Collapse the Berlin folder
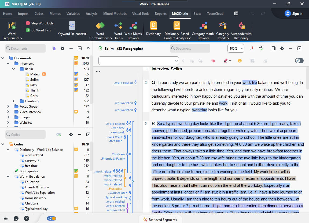The height and width of the screenshot is (223, 309). tap(13, 69)
